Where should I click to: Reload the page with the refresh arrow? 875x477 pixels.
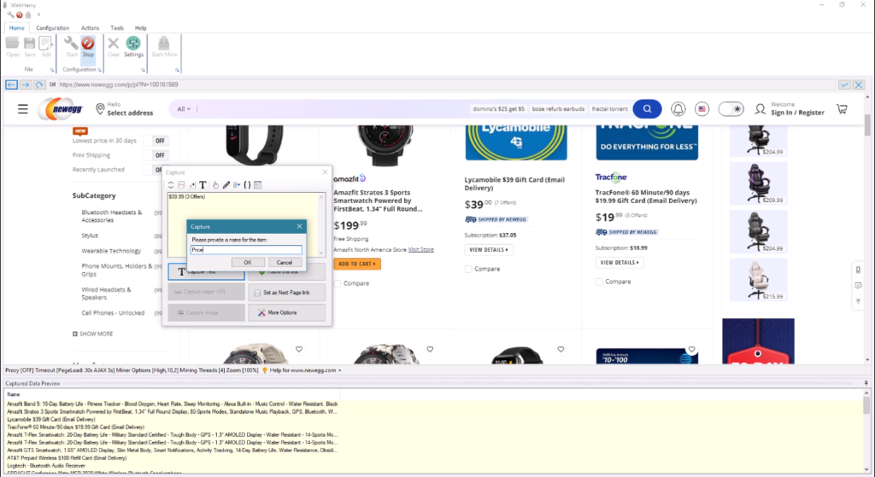point(40,85)
